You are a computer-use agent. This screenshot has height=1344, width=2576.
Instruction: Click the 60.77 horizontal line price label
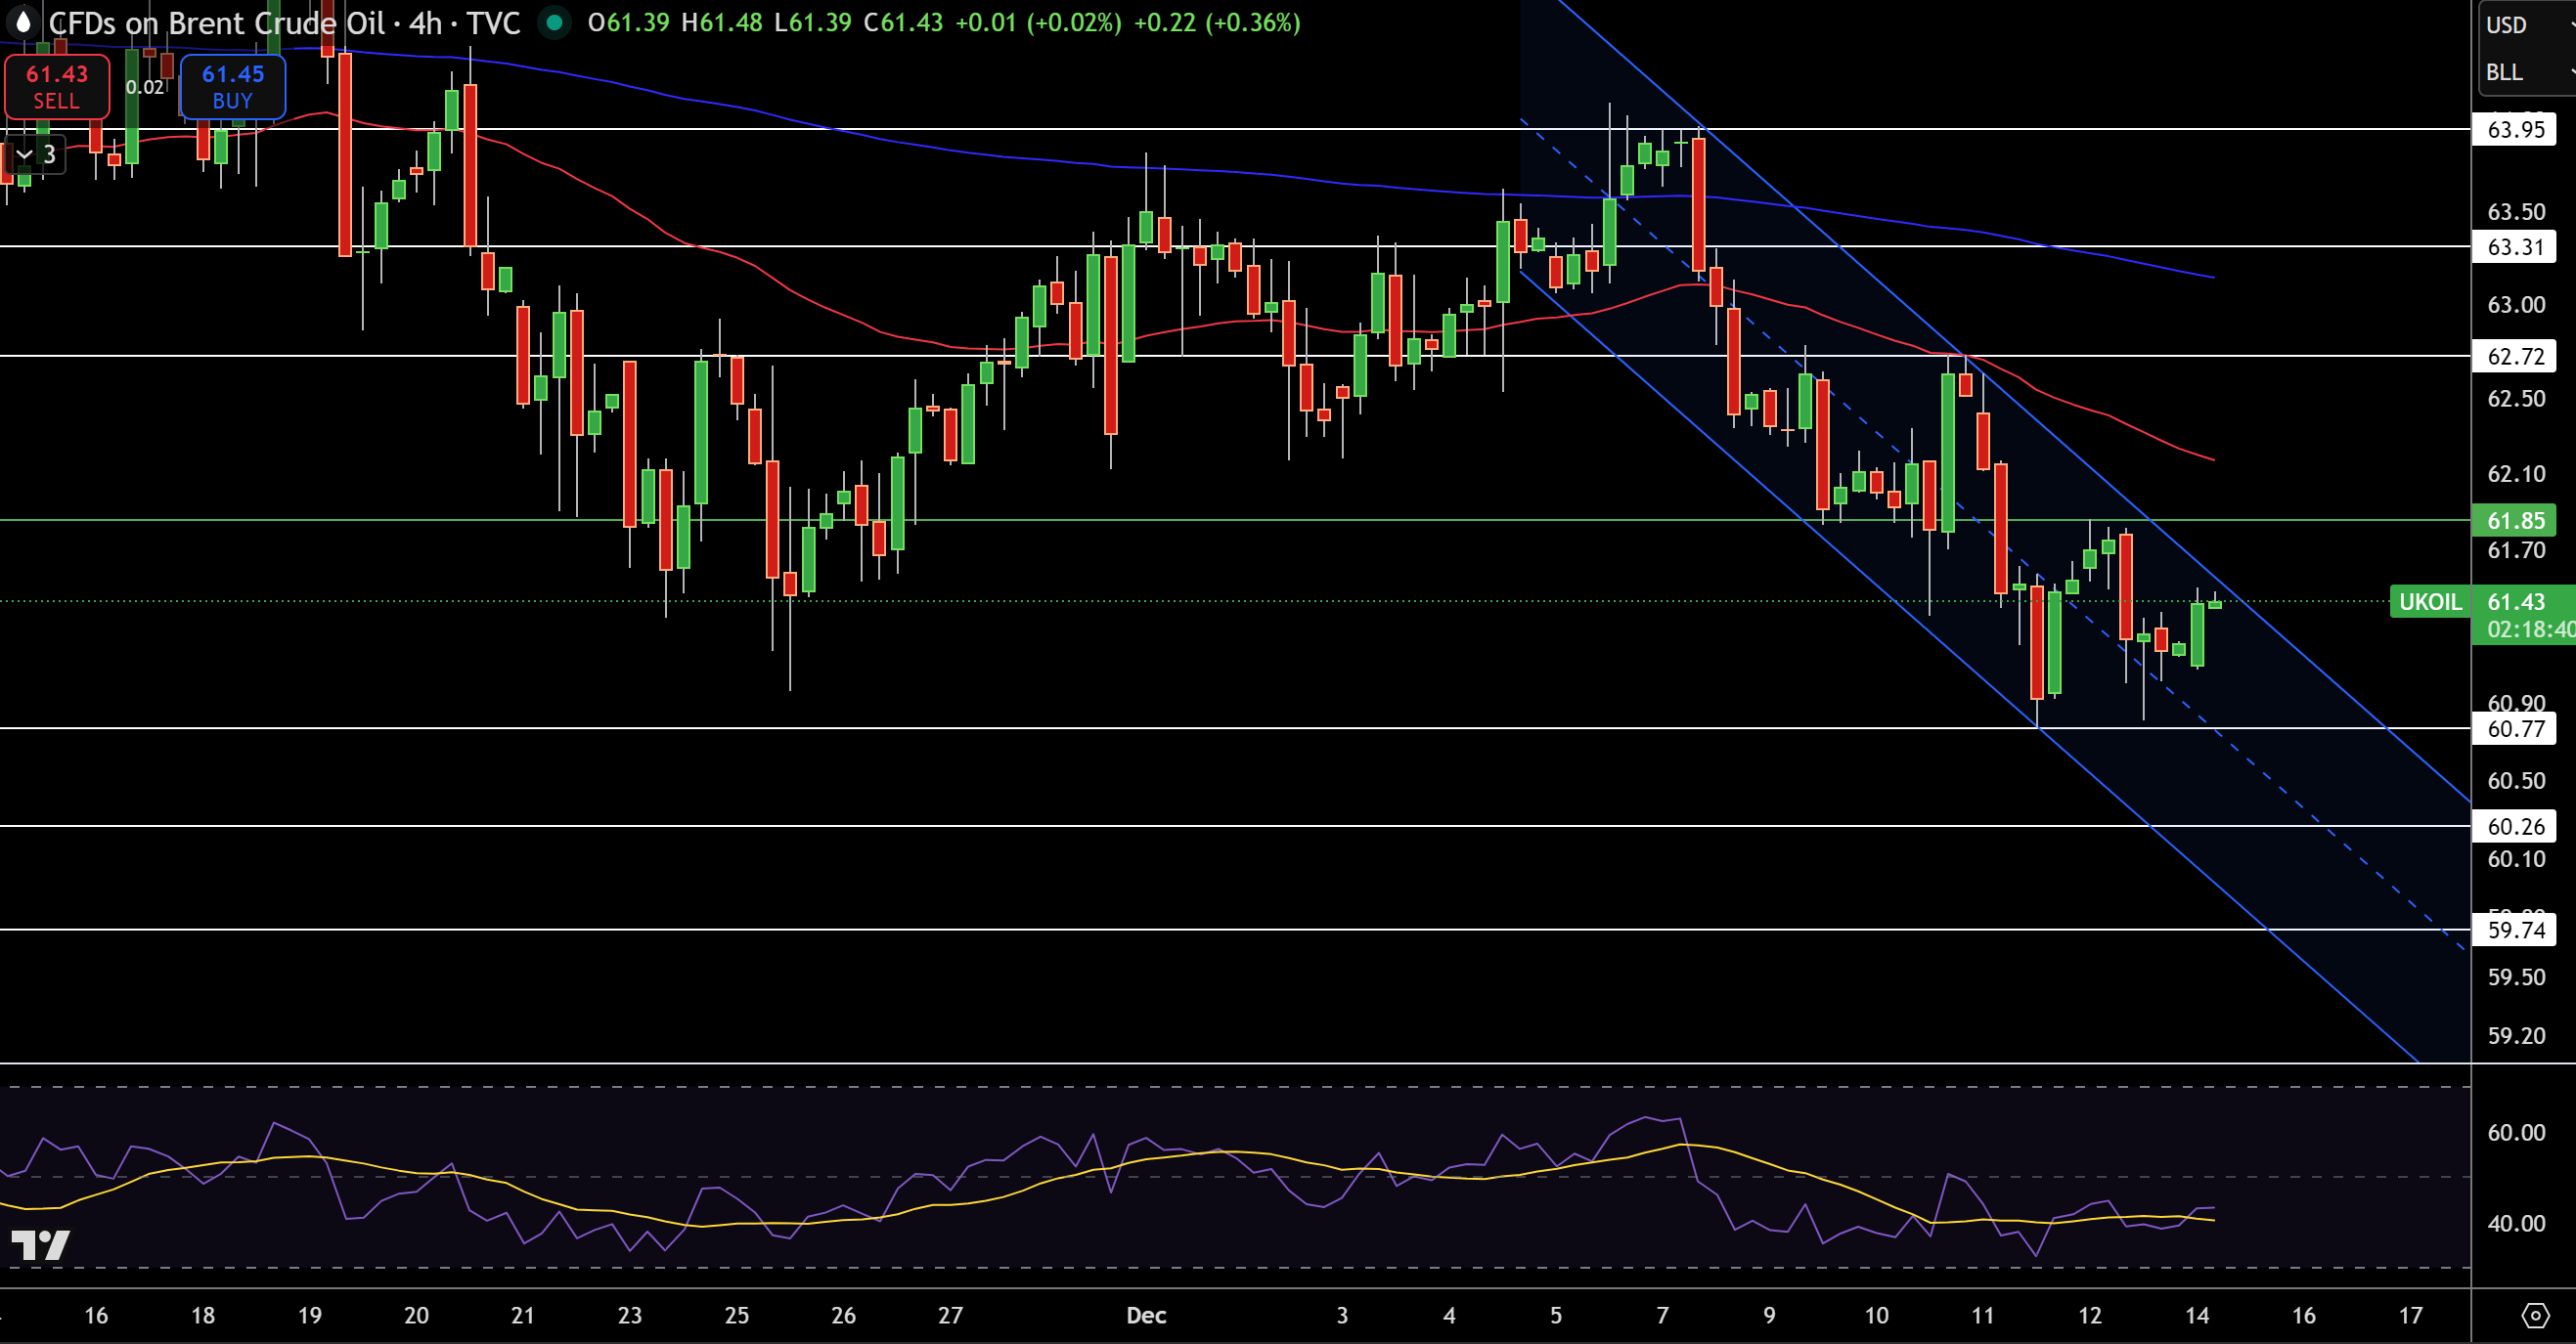[2515, 728]
